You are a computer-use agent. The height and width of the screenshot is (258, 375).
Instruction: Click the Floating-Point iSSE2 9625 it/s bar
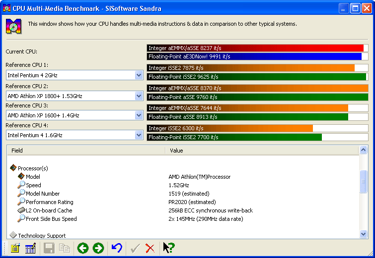pyautogui.click(x=257, y=77)
